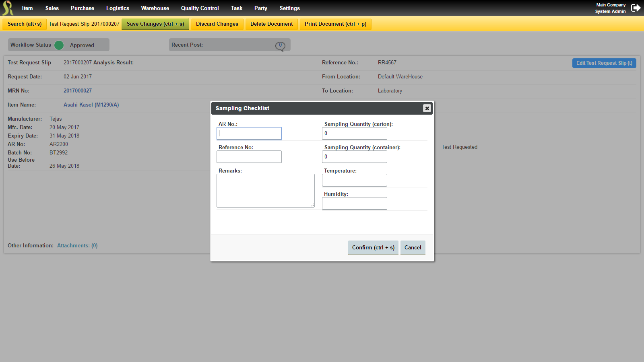Cancel the sampling checklist dialog

click(413, 247)
